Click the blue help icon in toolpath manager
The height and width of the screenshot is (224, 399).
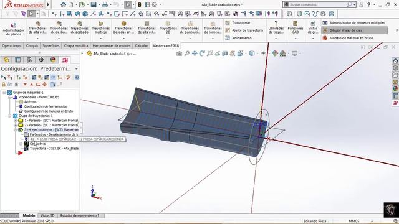click(77, 77)
